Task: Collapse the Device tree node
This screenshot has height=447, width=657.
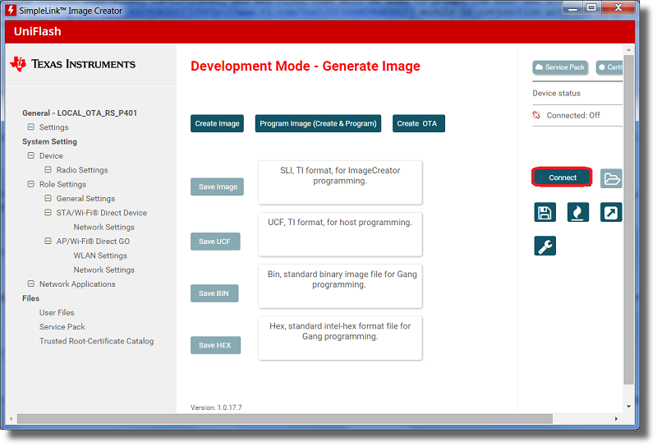Action: tap(31, 155)
